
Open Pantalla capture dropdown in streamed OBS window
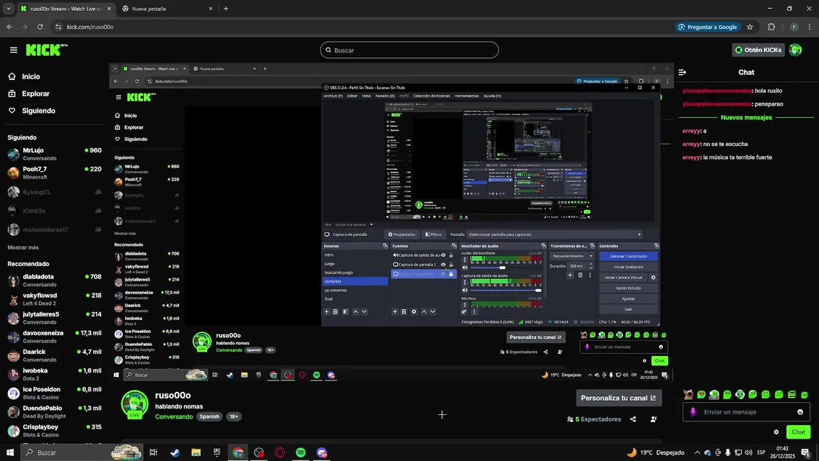554,234
